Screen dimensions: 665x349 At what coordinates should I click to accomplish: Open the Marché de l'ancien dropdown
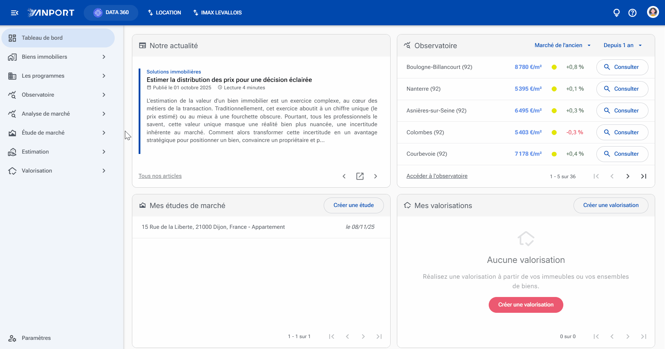(563, 45)
